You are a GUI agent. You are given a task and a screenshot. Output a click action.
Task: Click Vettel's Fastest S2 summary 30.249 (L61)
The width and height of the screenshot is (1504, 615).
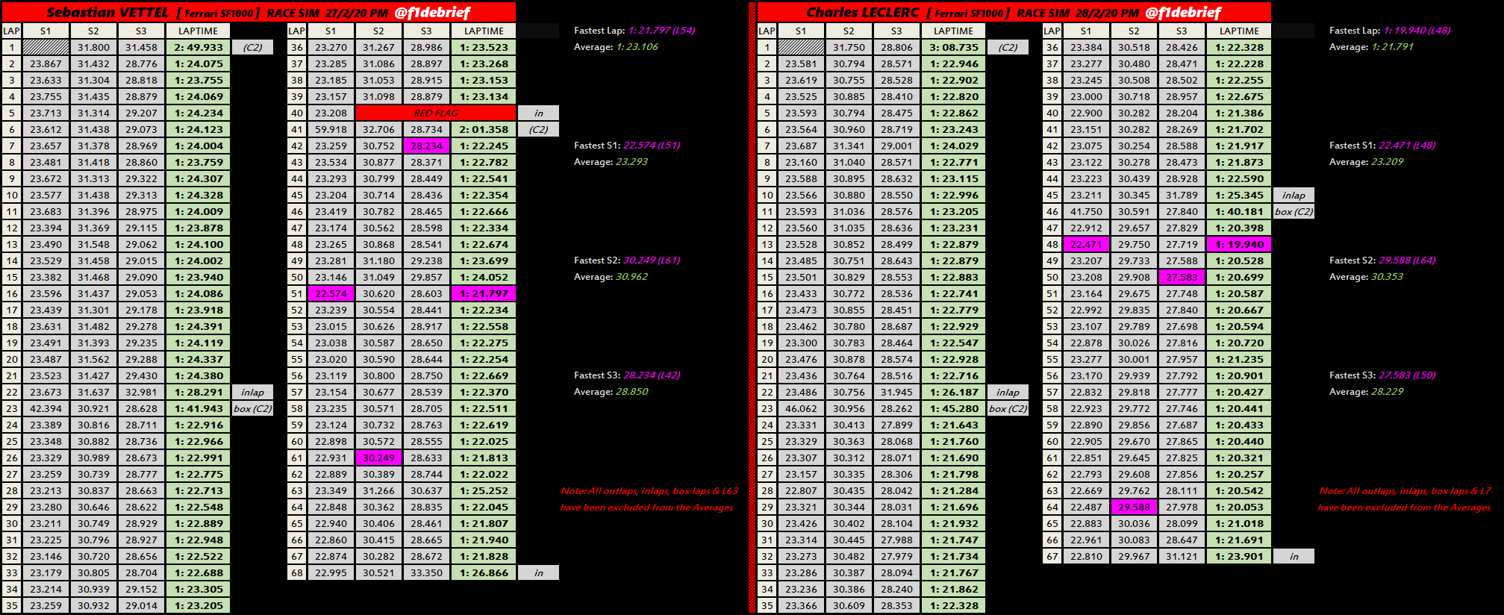point(652,260)
